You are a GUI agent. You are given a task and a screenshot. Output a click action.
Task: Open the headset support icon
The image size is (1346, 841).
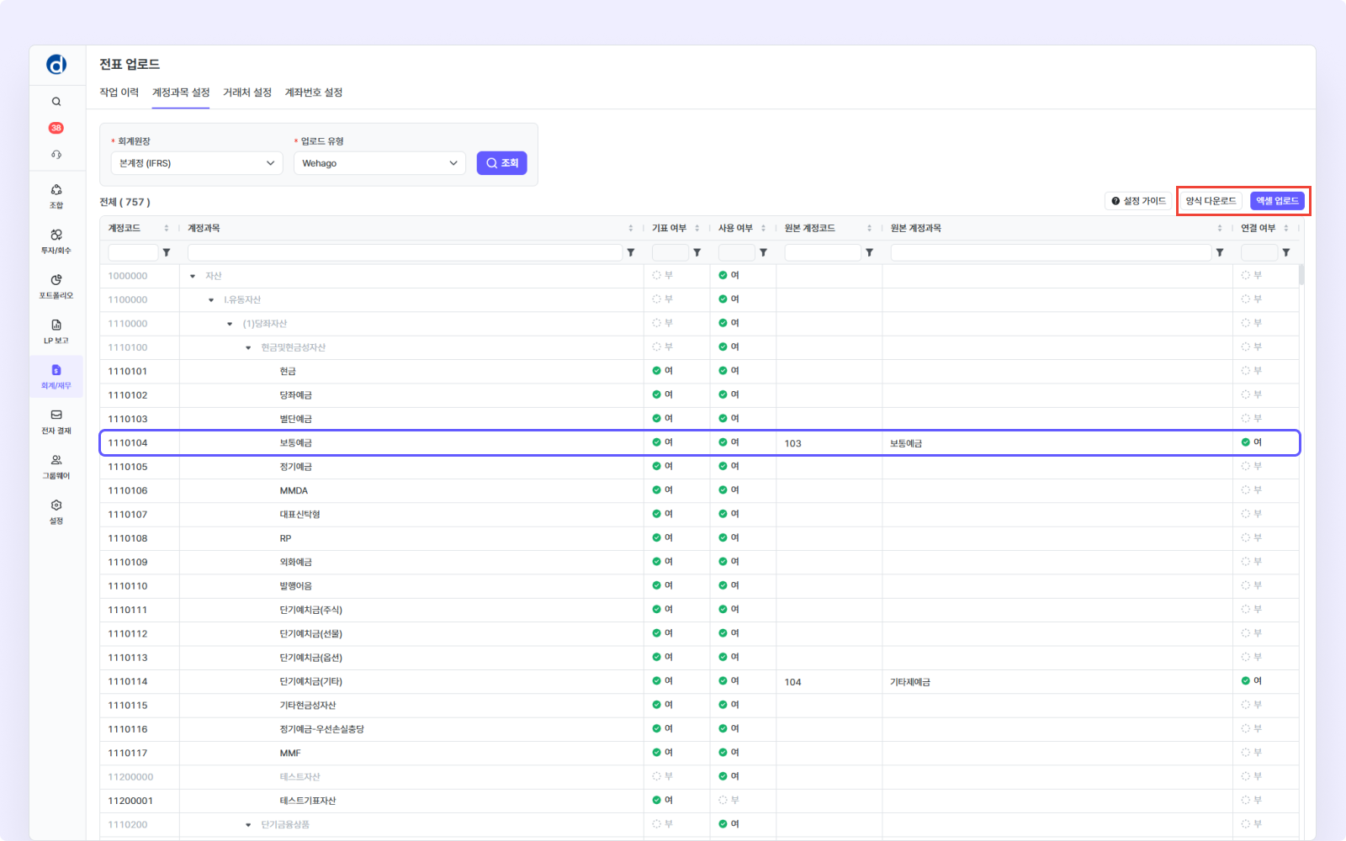click(x=56, y=155)
